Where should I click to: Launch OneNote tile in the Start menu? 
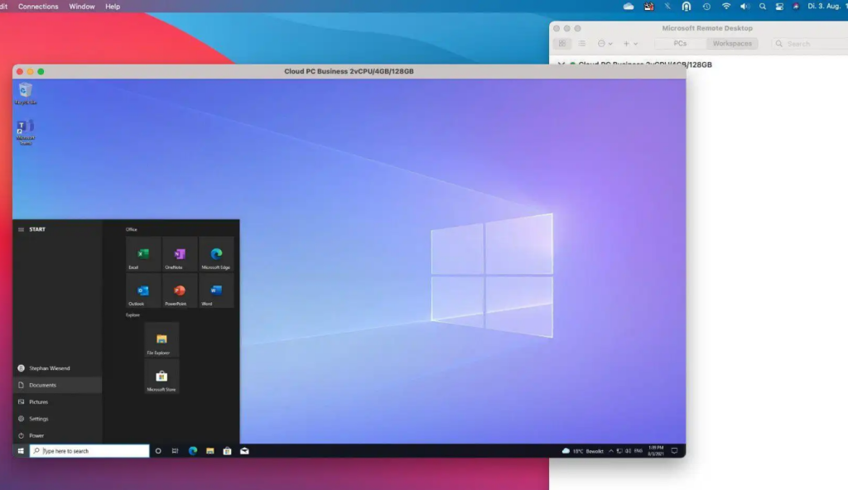(179, 253)
